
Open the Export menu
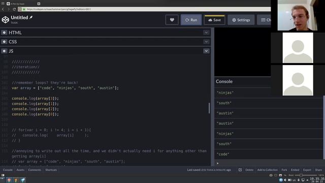(307, 170)
